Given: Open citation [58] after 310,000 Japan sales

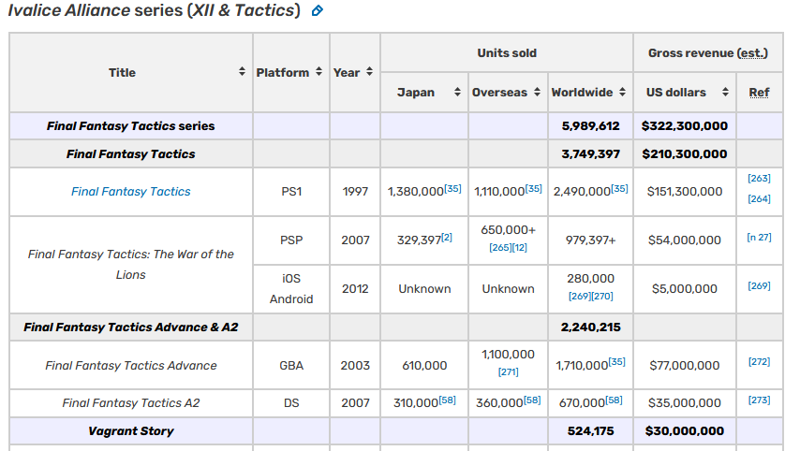Looking at the screenshot, I should (x=448, y=400).
